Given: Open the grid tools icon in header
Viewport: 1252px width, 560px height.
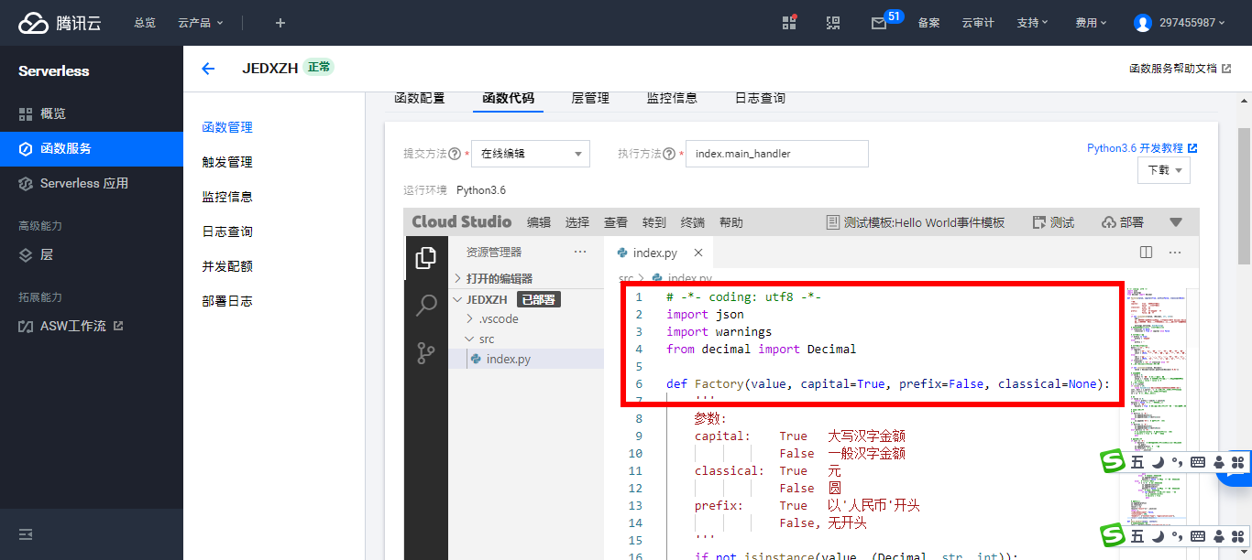Looking at the screenshot, I should [789, 23].
